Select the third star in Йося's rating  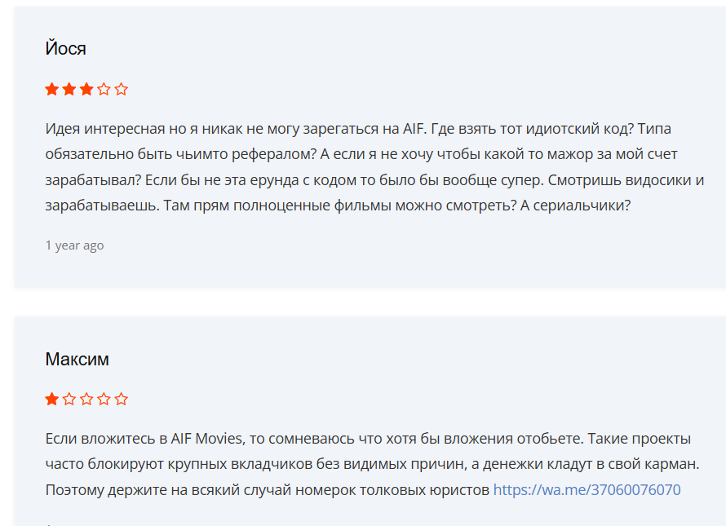(86, 89)
